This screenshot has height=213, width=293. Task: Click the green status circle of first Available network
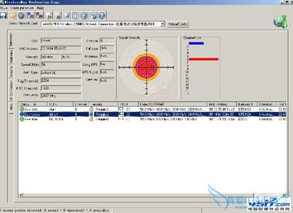point(22,108)
